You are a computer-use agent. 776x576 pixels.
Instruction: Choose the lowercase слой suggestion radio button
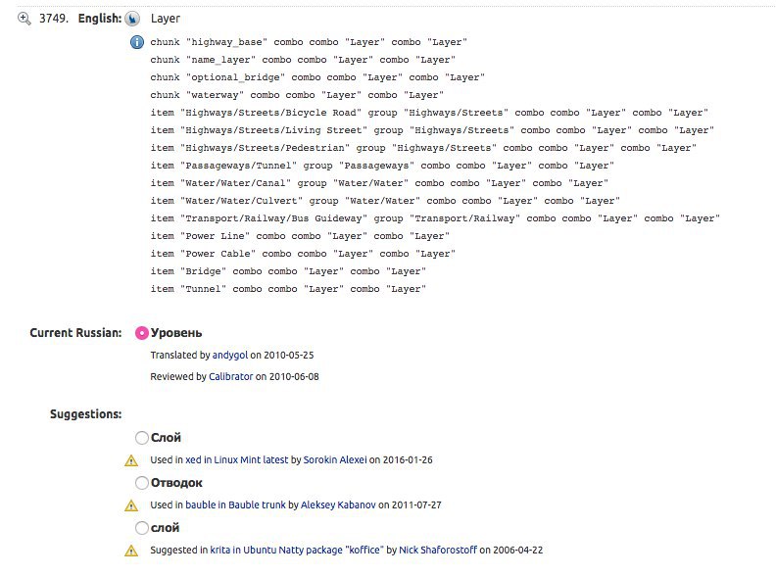point(141,528)
